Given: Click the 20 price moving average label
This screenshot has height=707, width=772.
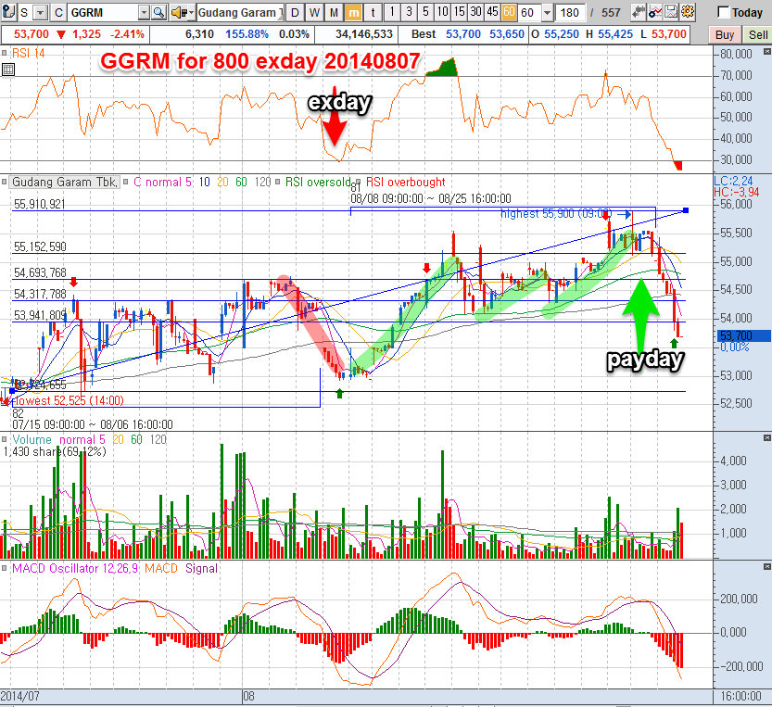Looking at the screenshot, I should click(222, 183).
